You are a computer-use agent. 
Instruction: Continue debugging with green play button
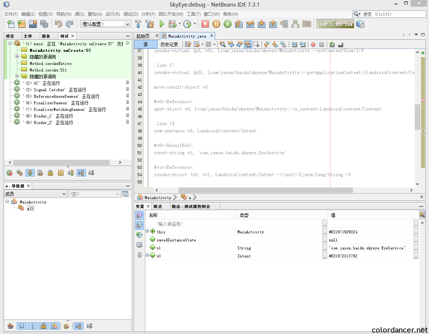coord(227,24)
